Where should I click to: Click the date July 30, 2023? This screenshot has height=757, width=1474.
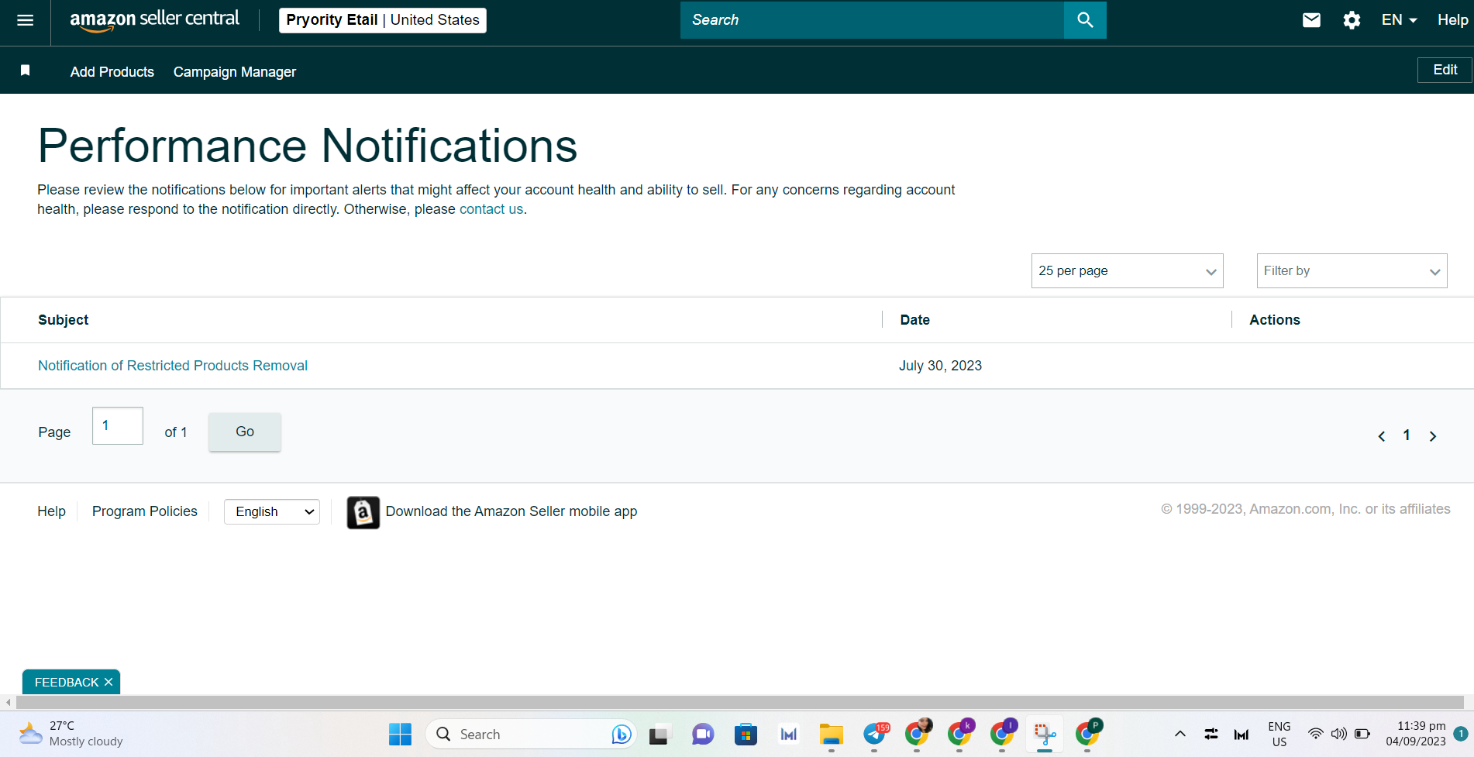click(x=940, y=366)
